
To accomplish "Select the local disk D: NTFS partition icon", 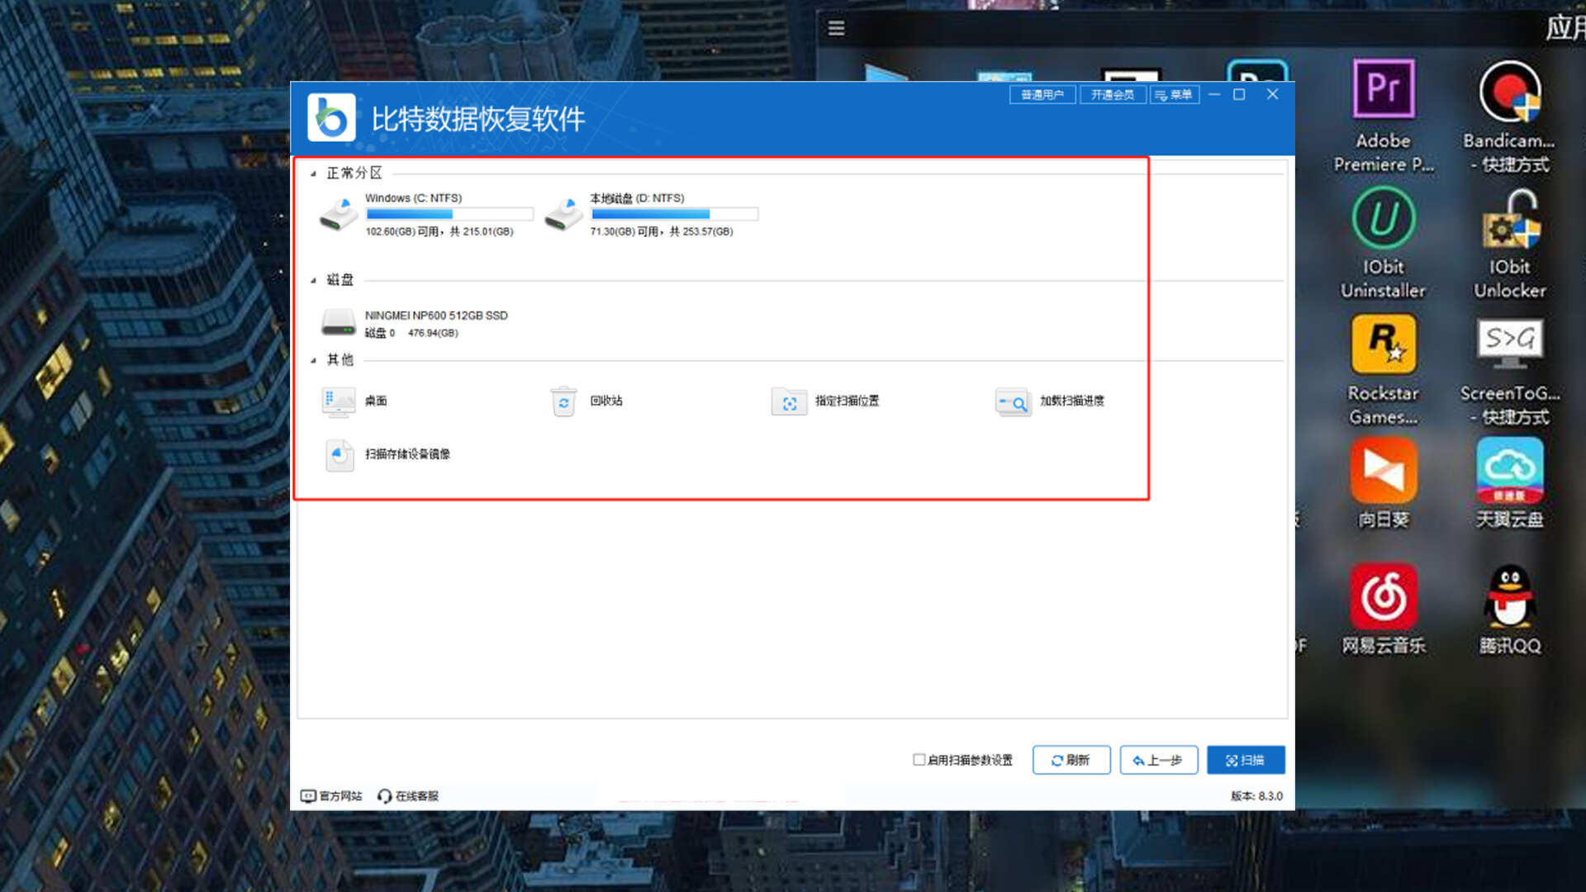I will (x=564, y=215).
